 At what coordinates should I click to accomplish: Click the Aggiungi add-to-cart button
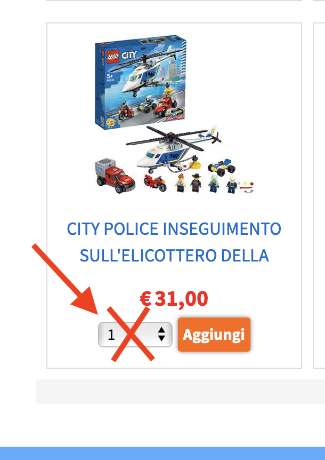214,335
